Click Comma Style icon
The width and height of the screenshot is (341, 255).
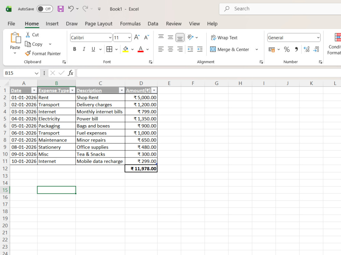pyautogui.click(x=296, y=49)
